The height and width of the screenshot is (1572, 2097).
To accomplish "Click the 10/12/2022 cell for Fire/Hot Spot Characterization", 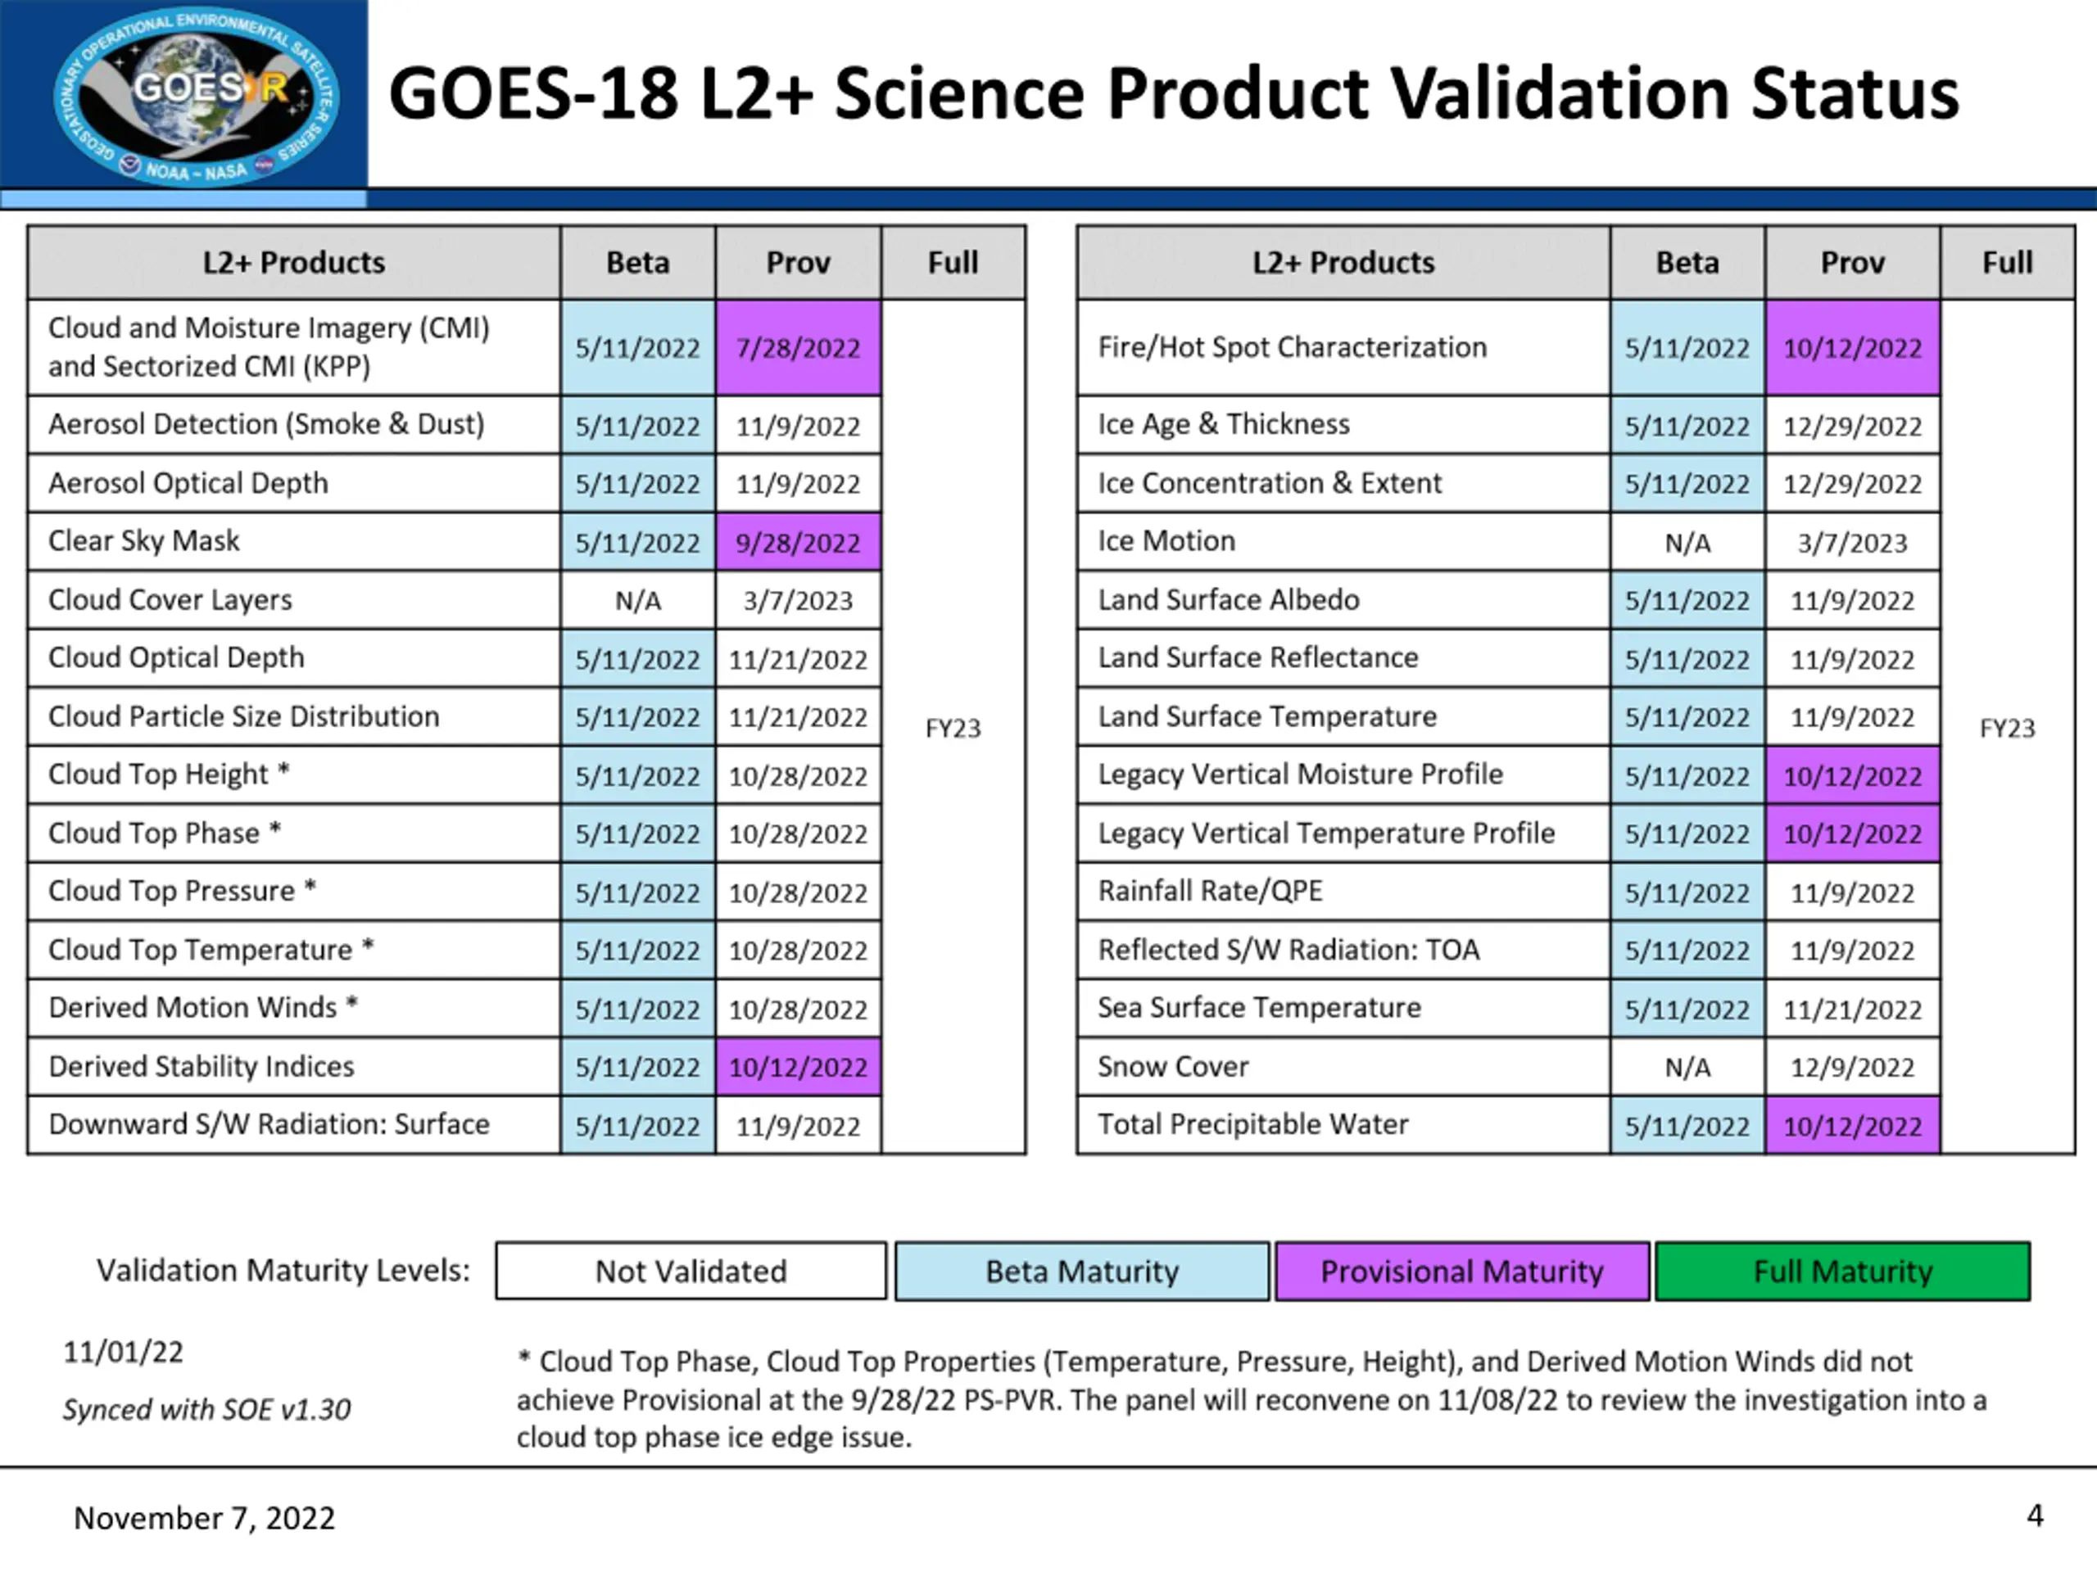I will tap(1852, 348).
